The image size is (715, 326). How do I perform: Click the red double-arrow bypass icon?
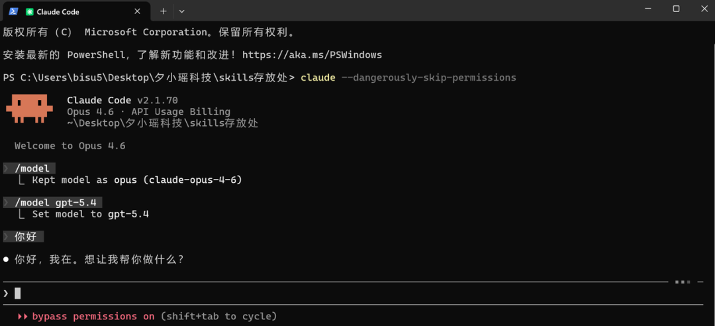pos(23,317)
